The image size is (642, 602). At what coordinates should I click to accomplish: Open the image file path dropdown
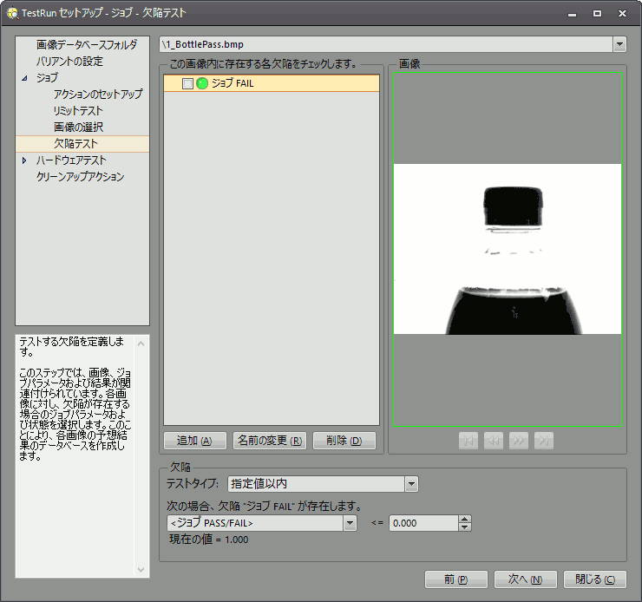(619, 44)
